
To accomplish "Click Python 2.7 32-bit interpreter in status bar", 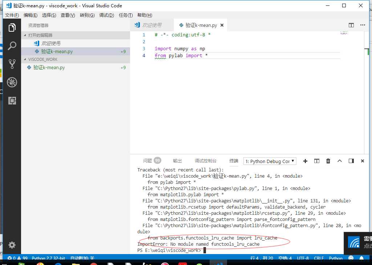I will [x=48, y=258].
